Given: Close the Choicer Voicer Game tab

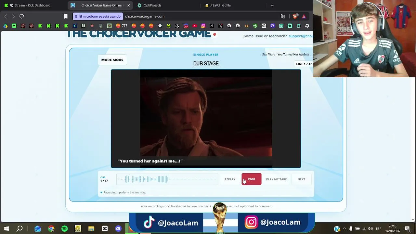Looking at the screenshot, I should (129, 5).
